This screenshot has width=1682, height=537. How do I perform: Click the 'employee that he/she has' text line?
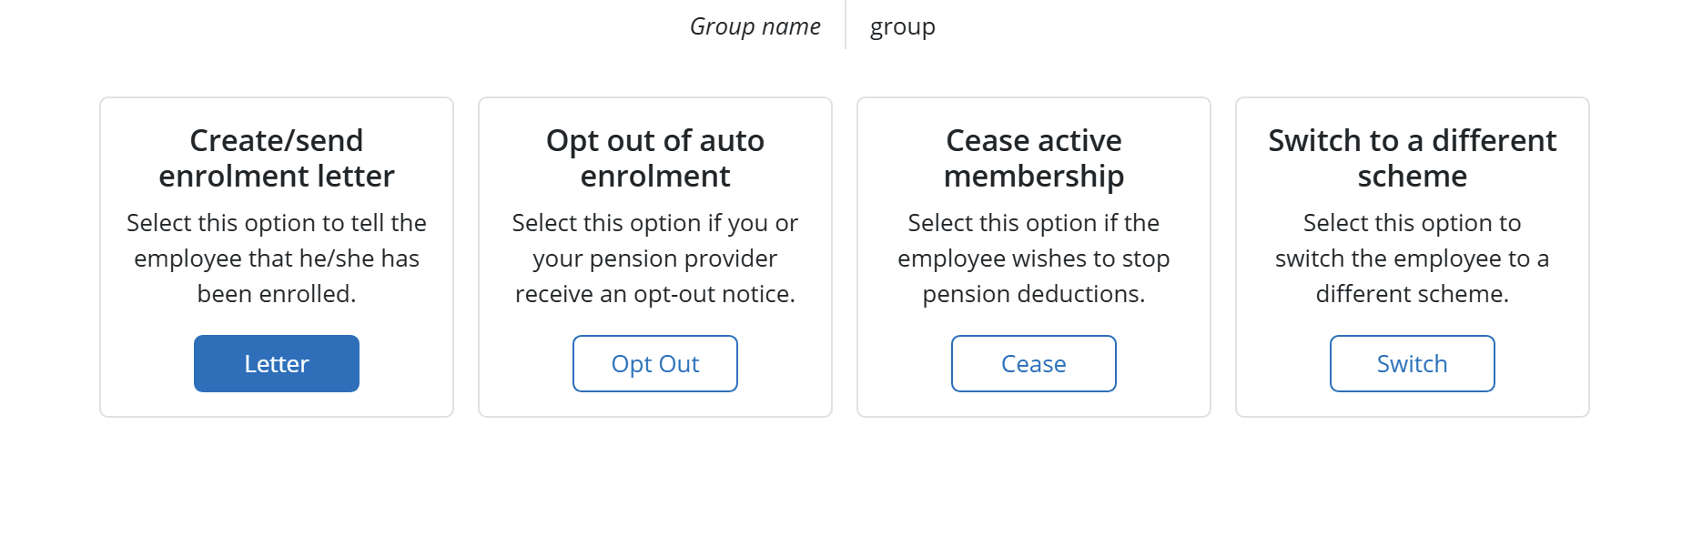(x=277, y=258)
